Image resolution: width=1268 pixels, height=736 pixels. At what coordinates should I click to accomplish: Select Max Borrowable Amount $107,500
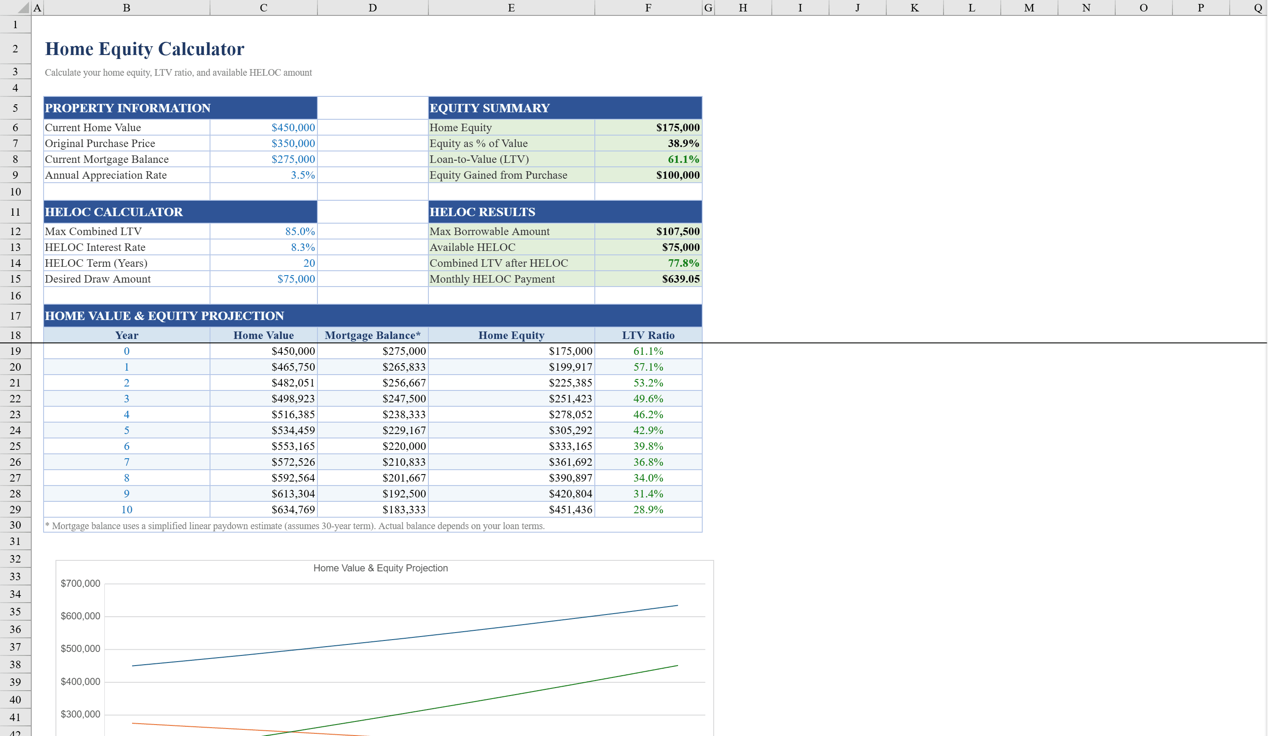tap(649, 232)
